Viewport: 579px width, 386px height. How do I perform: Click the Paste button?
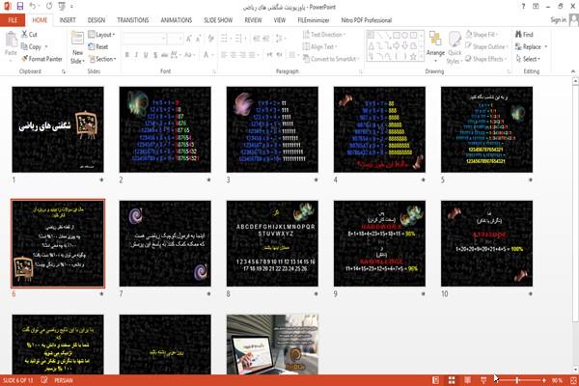click(11, 44)
